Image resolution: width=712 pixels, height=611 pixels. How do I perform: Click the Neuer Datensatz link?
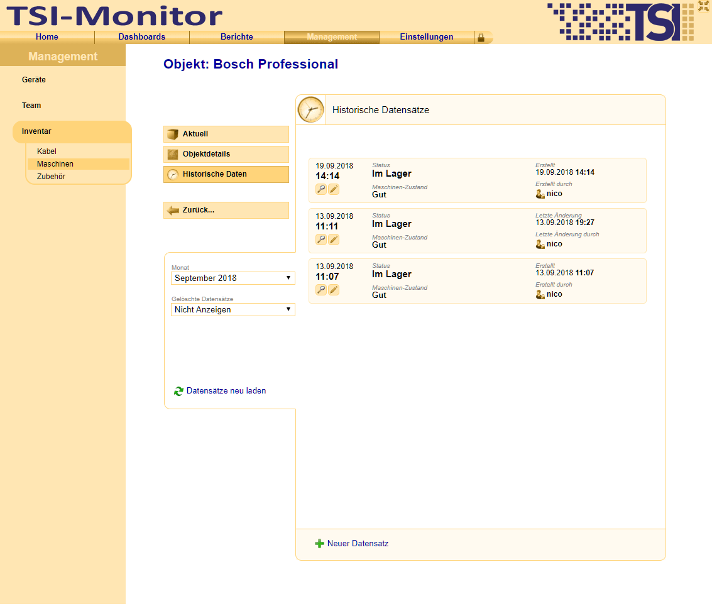click(358, 543)
